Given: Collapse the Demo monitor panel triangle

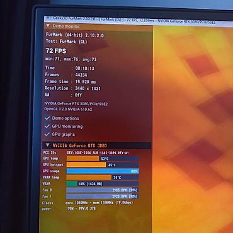Looking at the screenshot, I should [48, 26].
